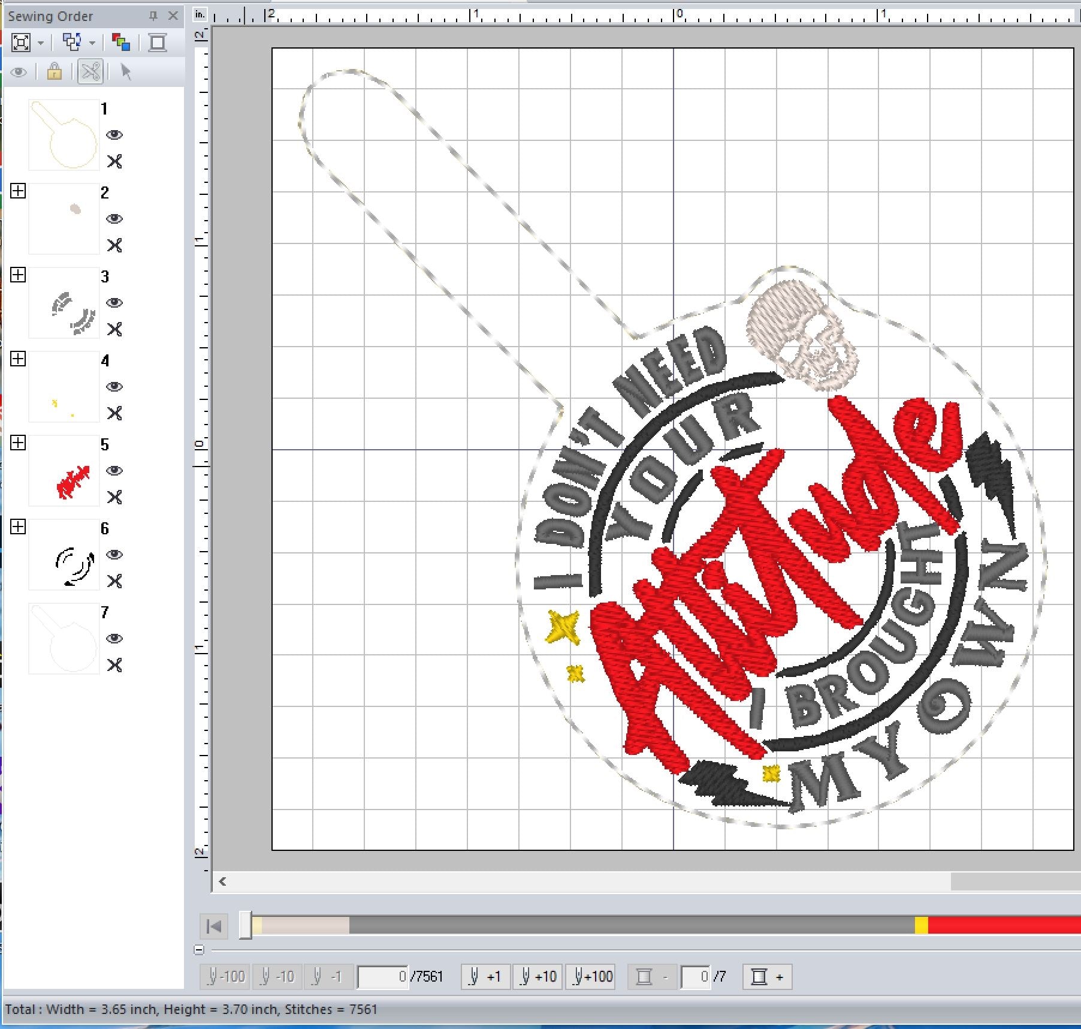Click the current stitch number input field
The image size is (1081, 1029).
[383, 977]
